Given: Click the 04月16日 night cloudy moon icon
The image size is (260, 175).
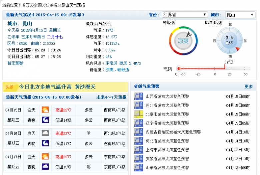Looking at the screenshot, I should click(45, 143).
